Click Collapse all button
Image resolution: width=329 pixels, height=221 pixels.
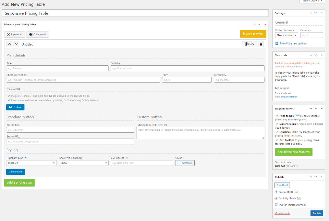pyautogui.click(x=37, y=35)
